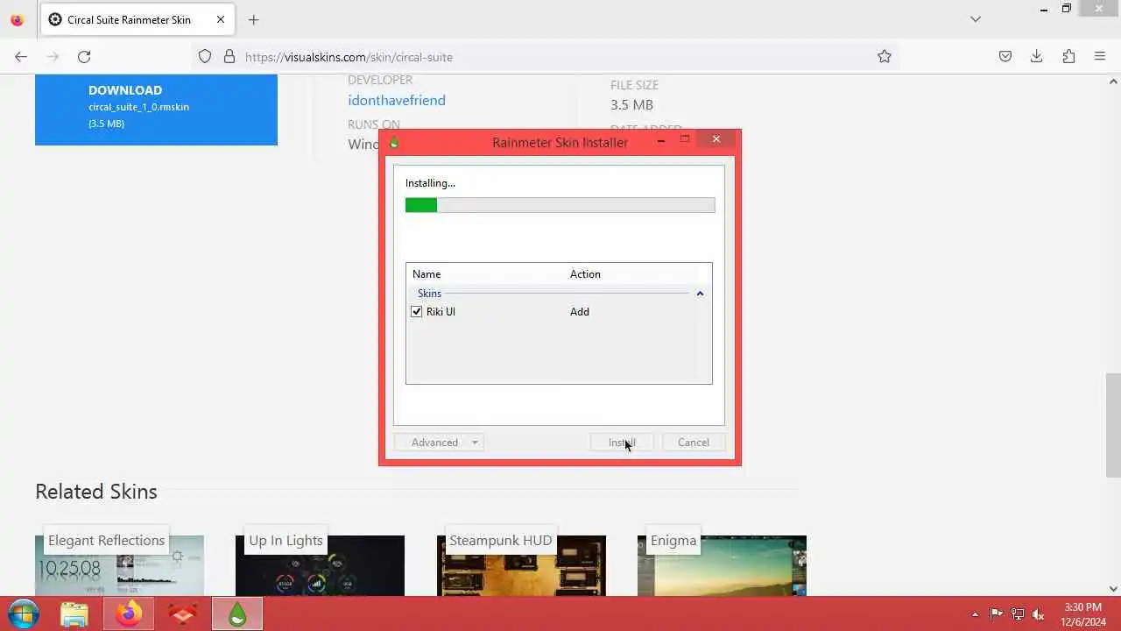The image size is (1121, 631).
Task: Open the taskbar clock showing 3:30 PM
Action: (1083, 614)
